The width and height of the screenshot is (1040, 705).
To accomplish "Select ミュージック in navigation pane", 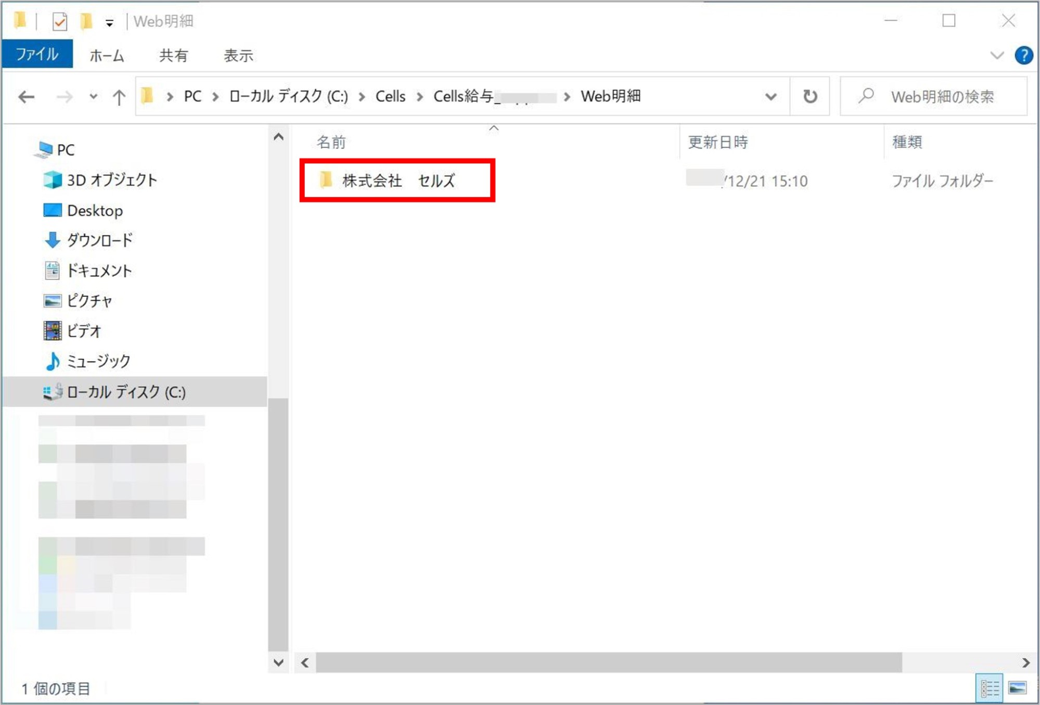I will 98,361.
